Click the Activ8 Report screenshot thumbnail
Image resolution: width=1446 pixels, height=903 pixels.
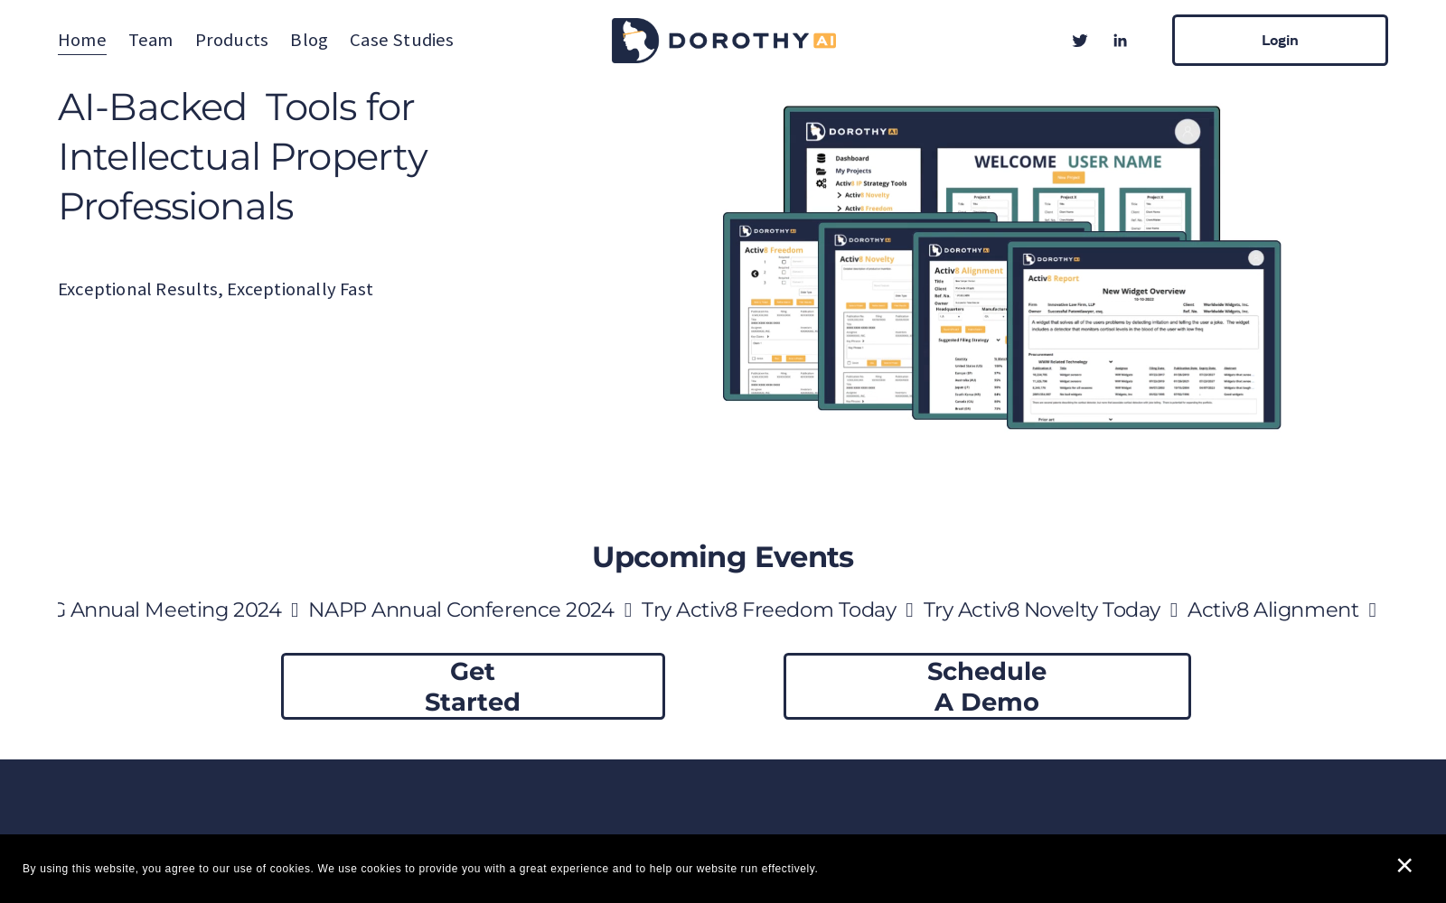pyautogui.click(x=1144, y=335)
